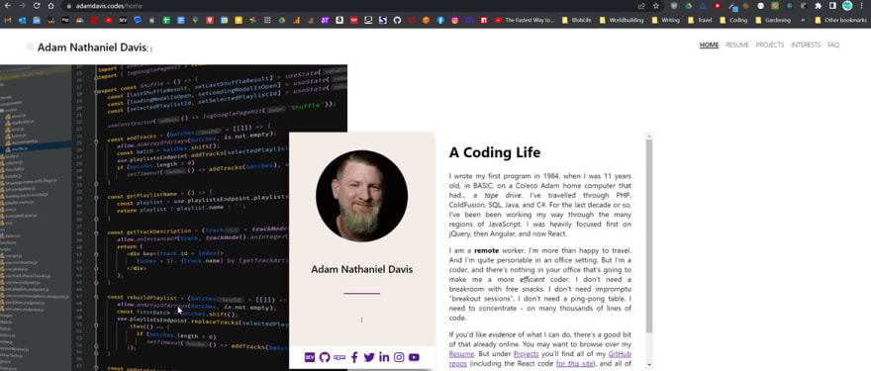Share this page from address bar
This screenshot has width=871, height=371.
641,6
